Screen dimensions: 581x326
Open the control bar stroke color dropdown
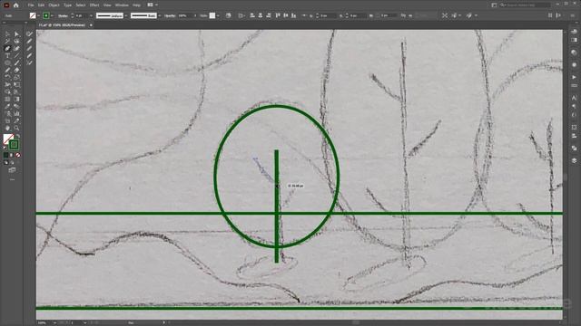pos(52,15)
